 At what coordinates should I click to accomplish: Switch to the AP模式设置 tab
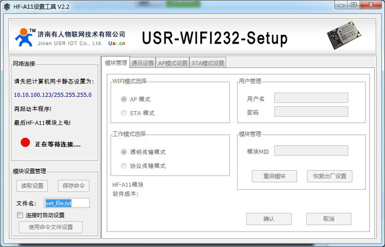[x=172, y=63]
